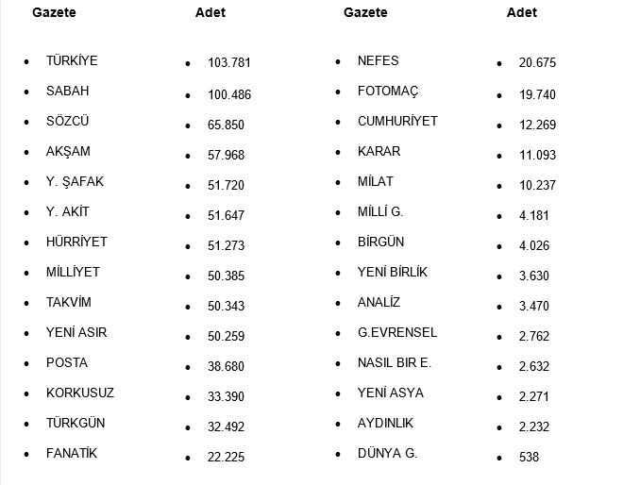Click the first Adet column header

pyautogui.click(x=210, y=13)
